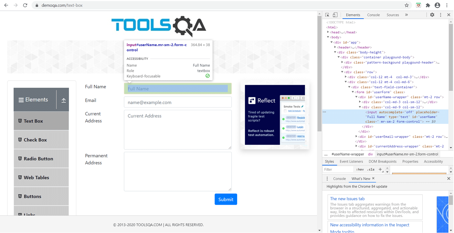
Task: Open the Chrome profile avatar icon
Action: (x=438, y=5)
